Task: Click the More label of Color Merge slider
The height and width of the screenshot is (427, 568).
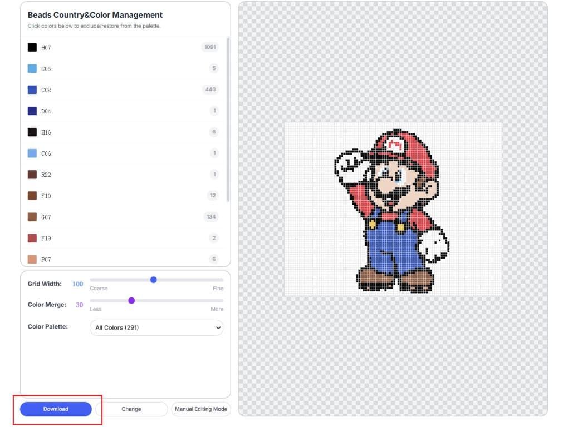Action: click(217, 309)
